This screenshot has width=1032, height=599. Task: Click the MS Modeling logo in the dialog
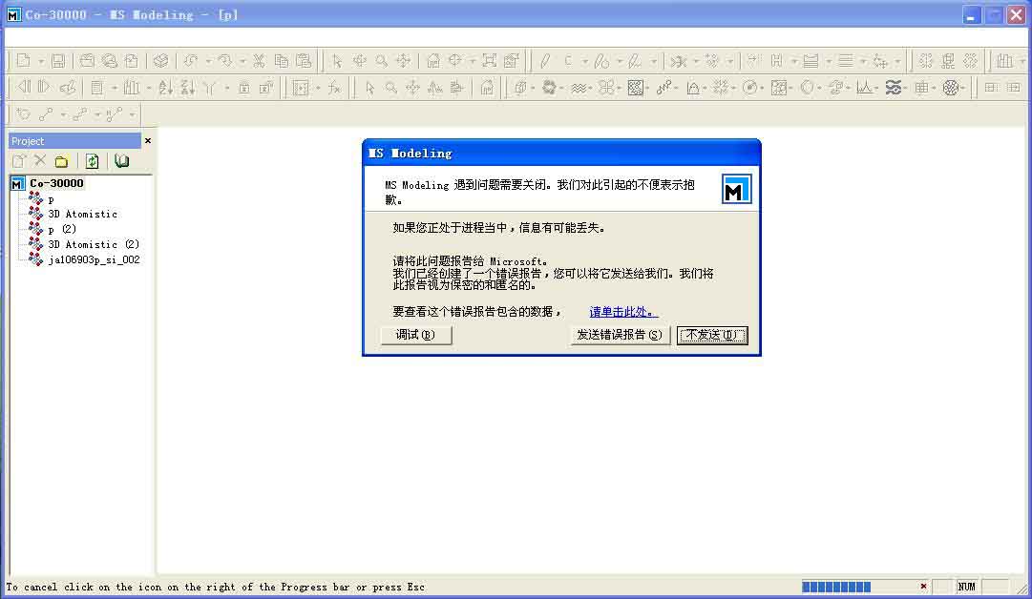coord(736,190)
